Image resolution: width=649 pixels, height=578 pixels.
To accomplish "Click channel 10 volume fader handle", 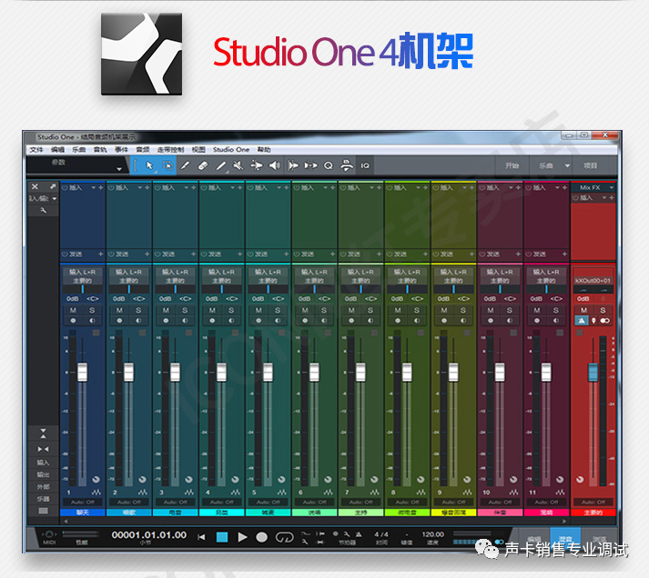I will pos(500,373).
